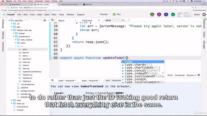This screenshot has height=116, width=207.
Task: Open Cloud9 preferences gear icon
Action: 204,15
